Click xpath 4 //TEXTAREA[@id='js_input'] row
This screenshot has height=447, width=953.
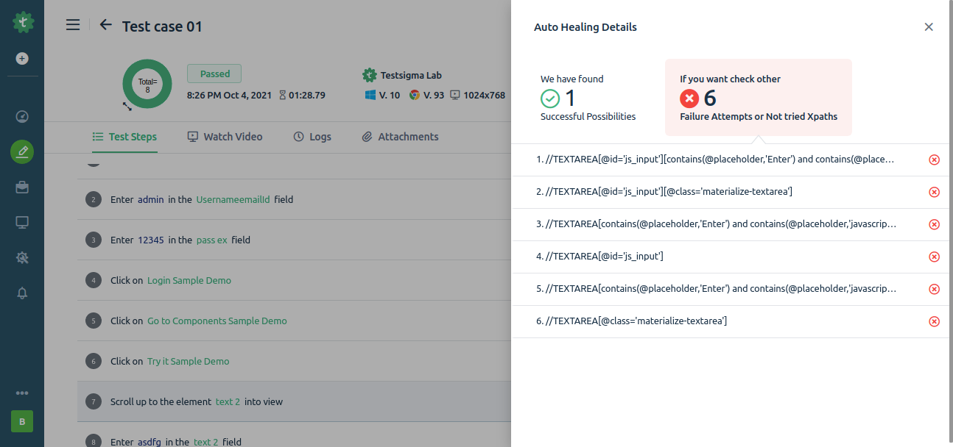(x=600, y=257)
